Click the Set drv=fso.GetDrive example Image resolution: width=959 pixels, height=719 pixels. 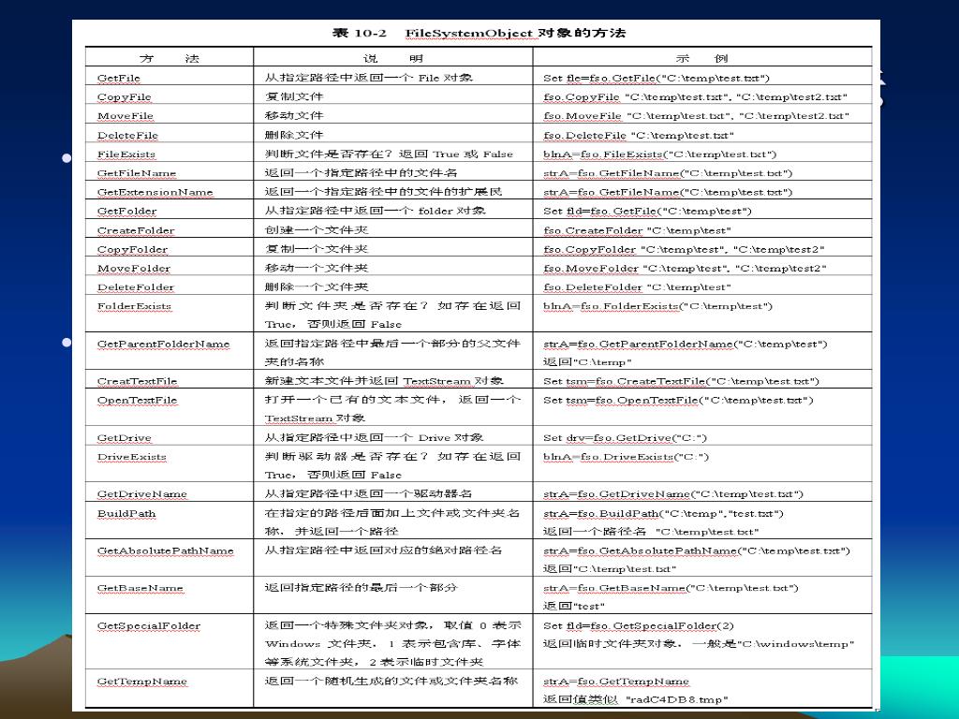625,438
